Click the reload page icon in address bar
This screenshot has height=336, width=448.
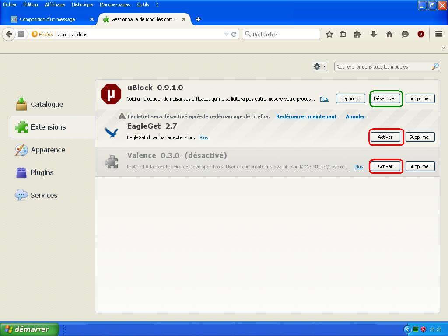click(x=234, y=34)
